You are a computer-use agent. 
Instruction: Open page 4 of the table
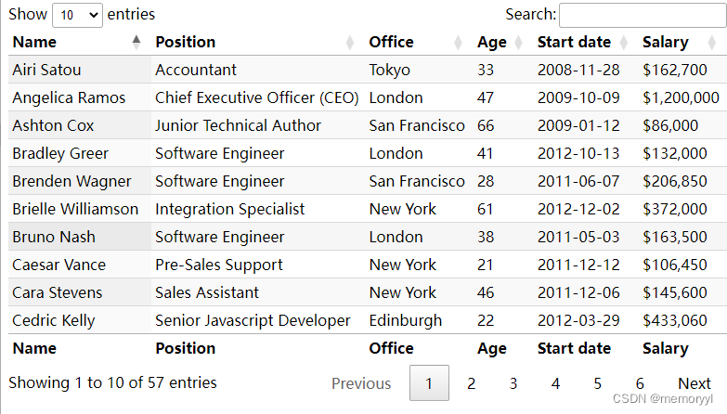click(555, 383)
